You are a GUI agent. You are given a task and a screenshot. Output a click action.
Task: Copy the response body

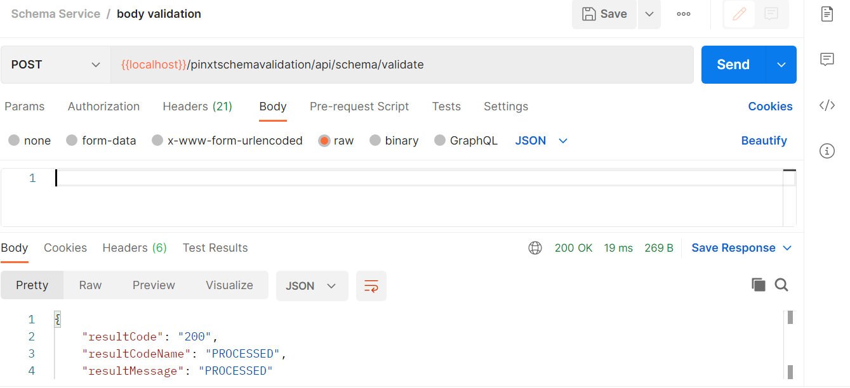pyautogui.click(x=759, y=285)
